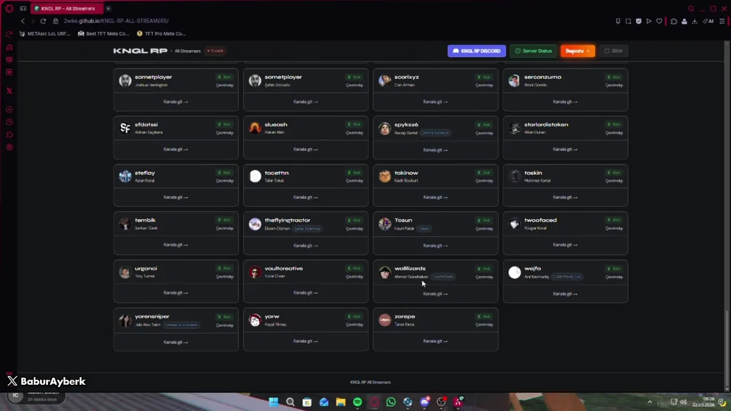Click the Kick badge on wejfa card
731x411 pixels.
pos(614,268)
